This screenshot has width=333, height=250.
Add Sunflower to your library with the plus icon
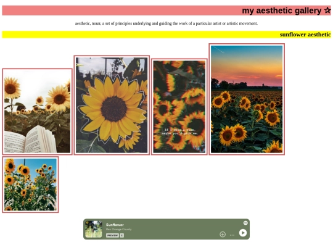point(223,235)
